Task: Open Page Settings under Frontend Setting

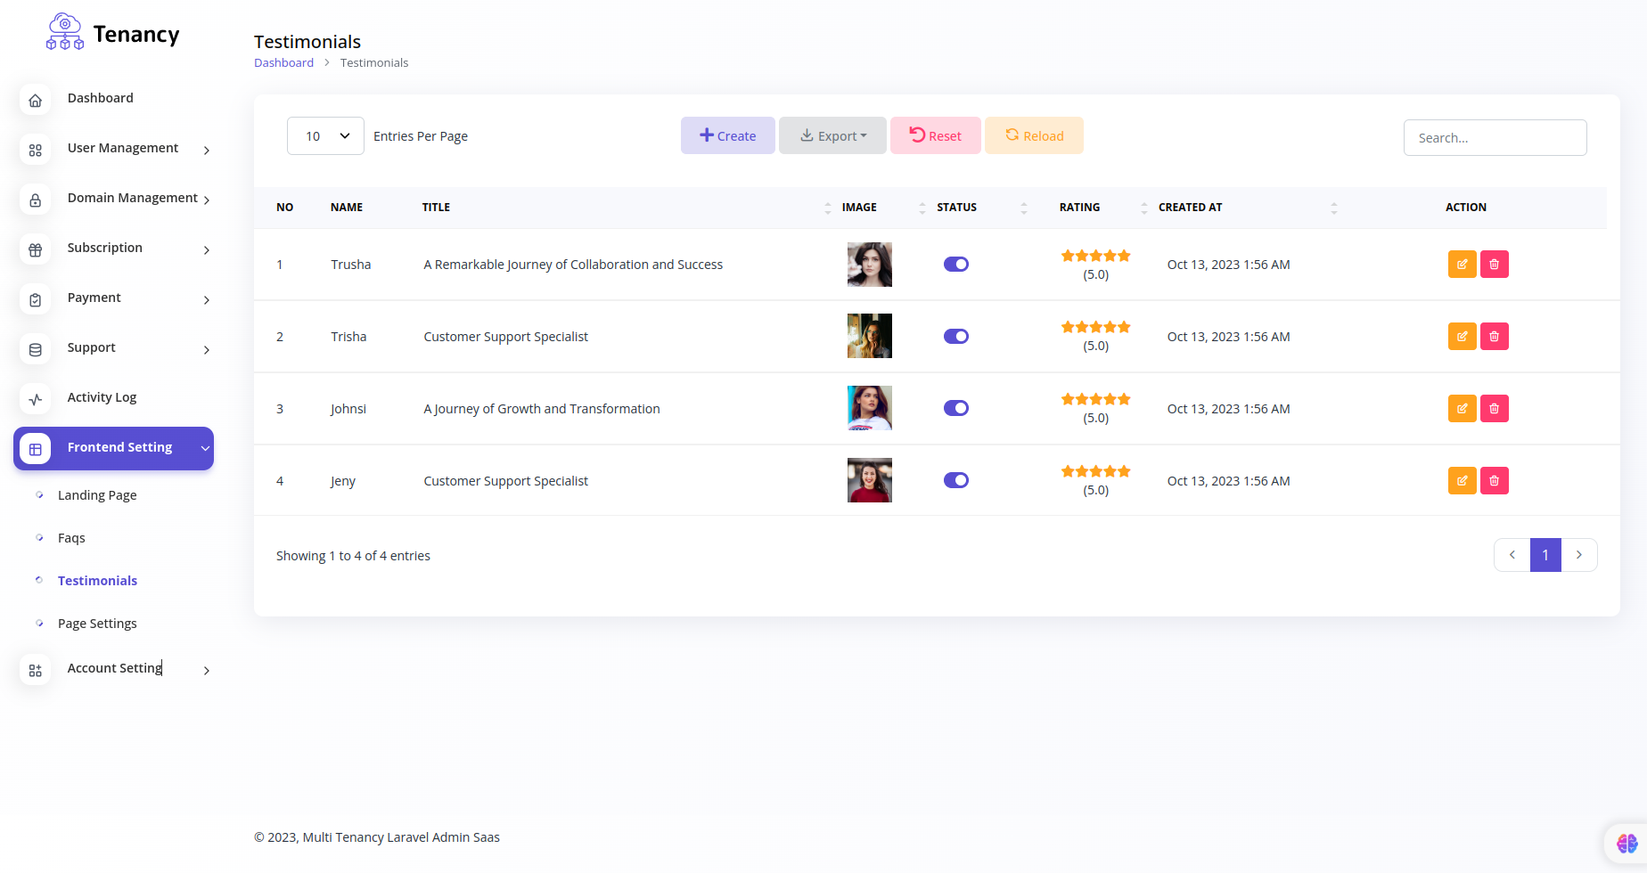Action: (x=96, y=623)
